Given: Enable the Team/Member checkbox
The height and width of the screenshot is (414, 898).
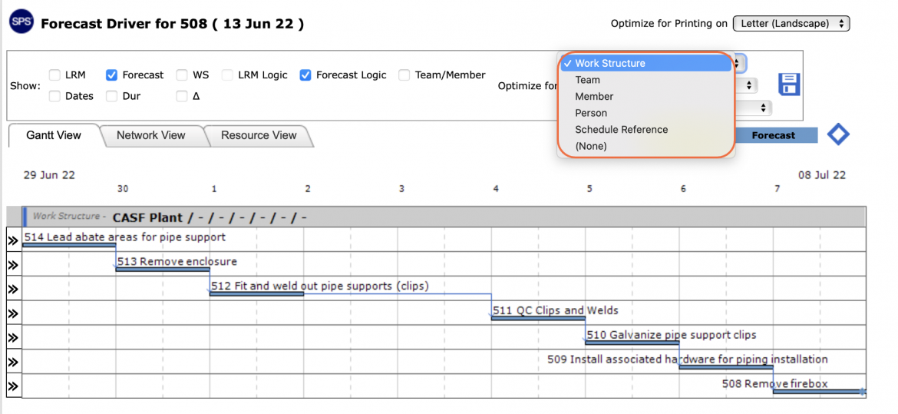Looking at the screenshot, I should [404, 75].
